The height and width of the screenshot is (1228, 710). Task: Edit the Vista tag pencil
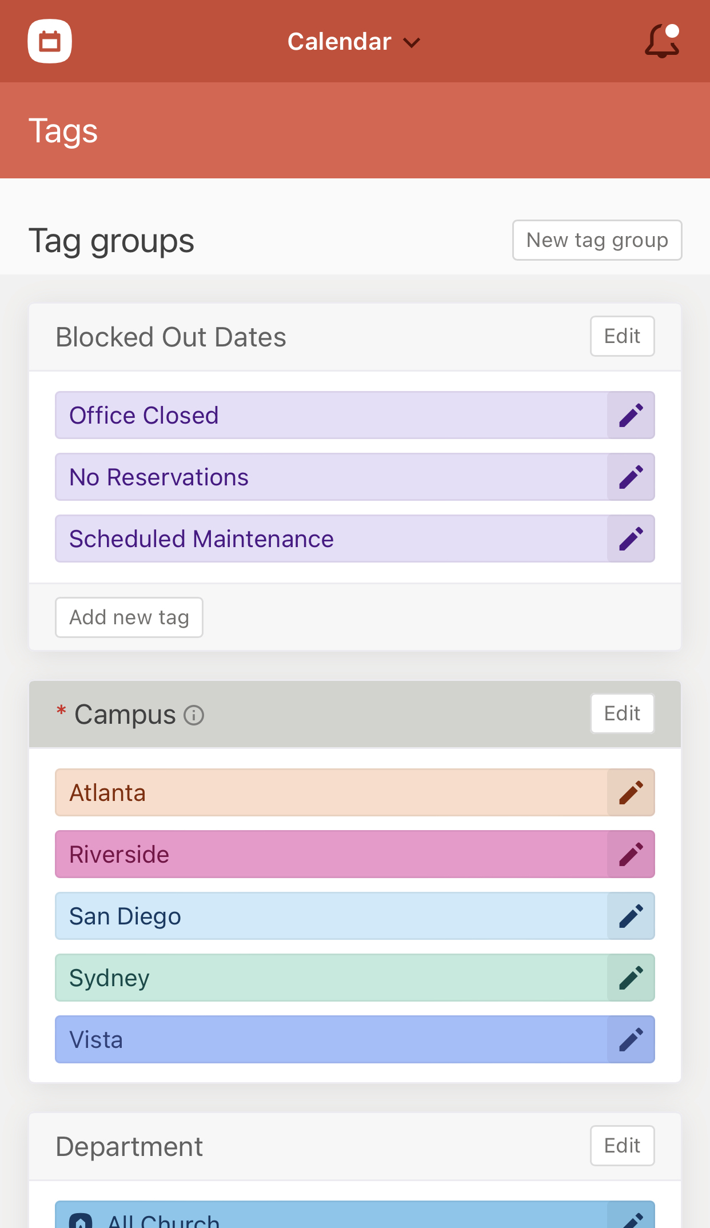tap(631, 1039)
